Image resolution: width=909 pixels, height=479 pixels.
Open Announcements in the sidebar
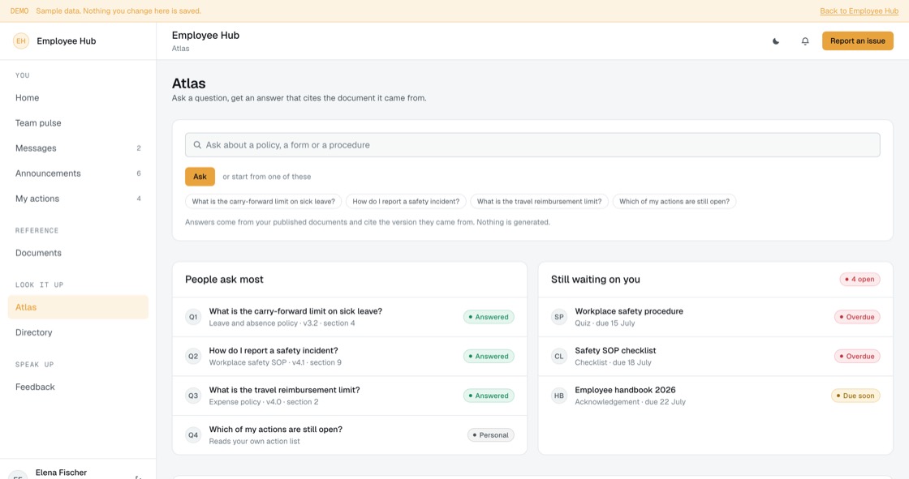[78, 173]
